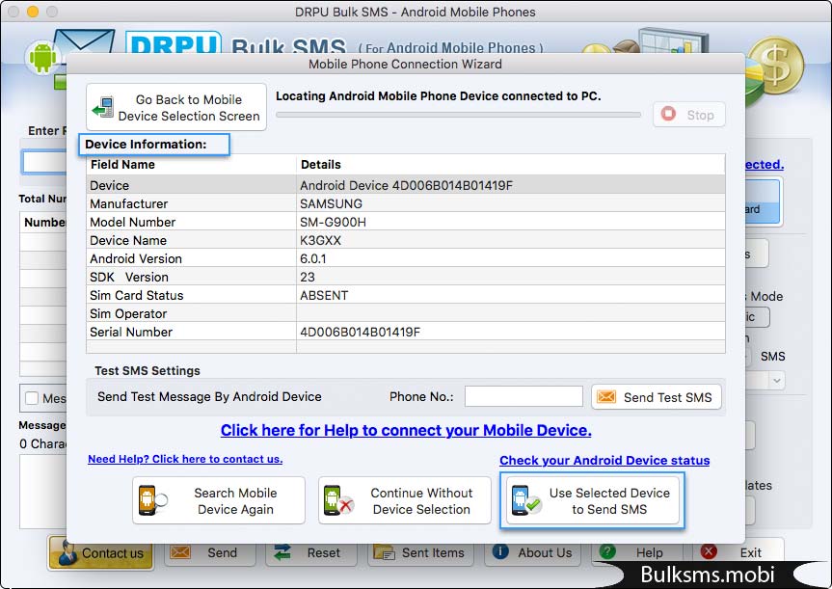Click the 6.0.1 version value
This screenshot has height=589, width=832.
click(313, 258)
